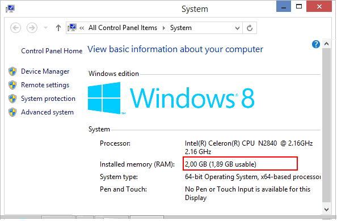Click the 2,00 GB (1,89 GB usable) value
The image size is (337, 221).
coord(221,164)
